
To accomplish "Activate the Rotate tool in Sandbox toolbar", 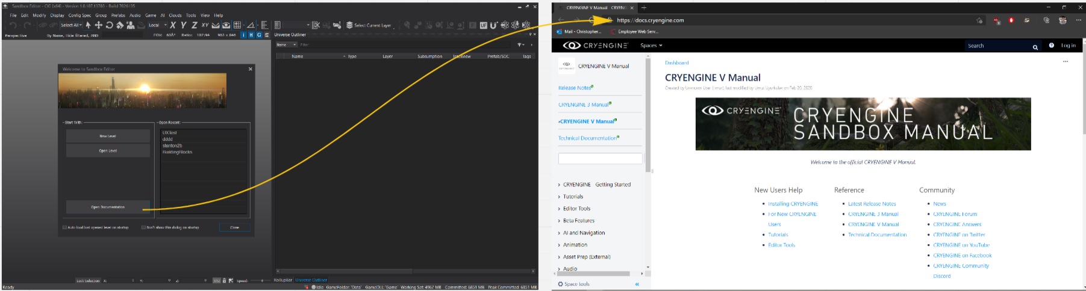I will point(109,25).
